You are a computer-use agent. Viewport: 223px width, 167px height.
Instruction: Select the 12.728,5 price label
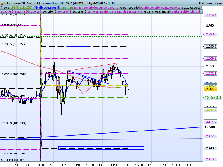pos(210,34)
